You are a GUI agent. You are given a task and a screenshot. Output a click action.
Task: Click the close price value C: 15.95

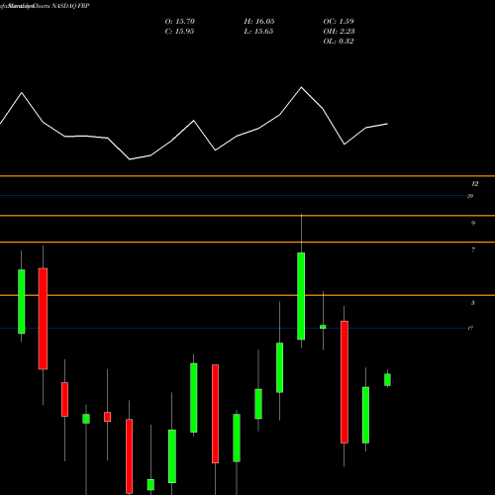point(179,32)
